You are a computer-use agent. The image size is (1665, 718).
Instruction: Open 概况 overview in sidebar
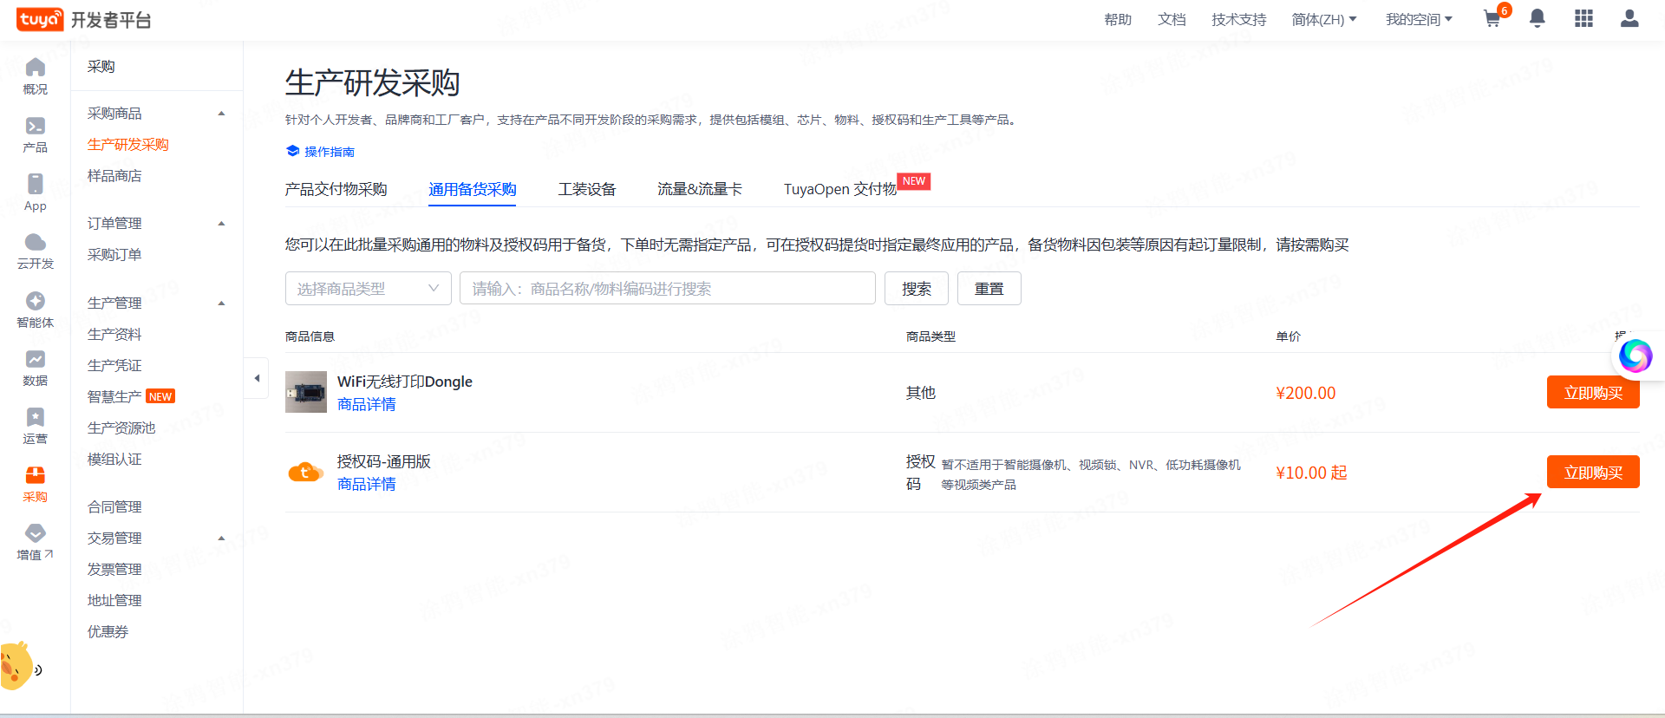coord(36,76)
